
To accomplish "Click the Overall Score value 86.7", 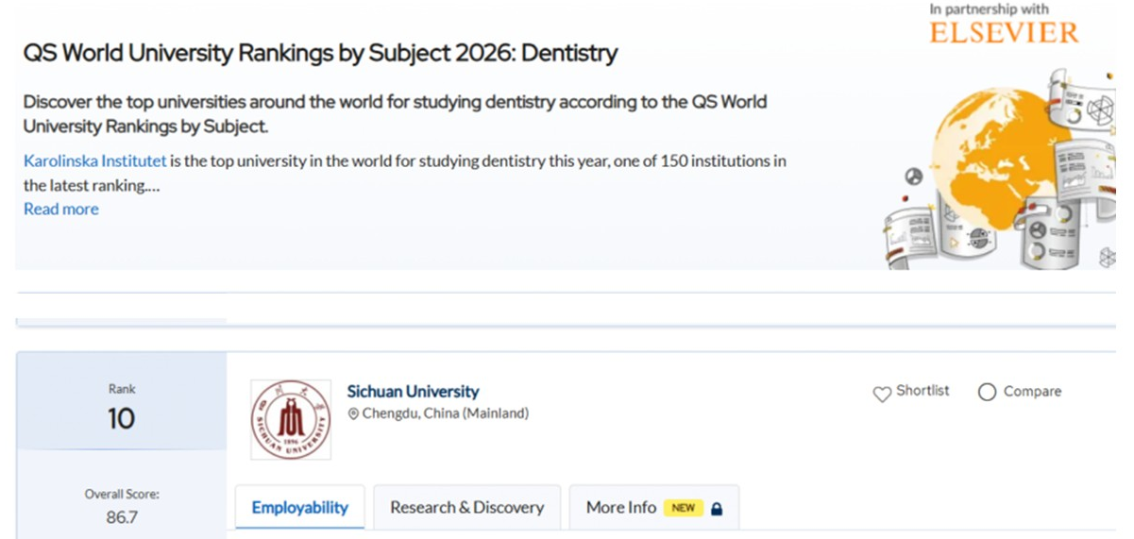I will point(121,517).
